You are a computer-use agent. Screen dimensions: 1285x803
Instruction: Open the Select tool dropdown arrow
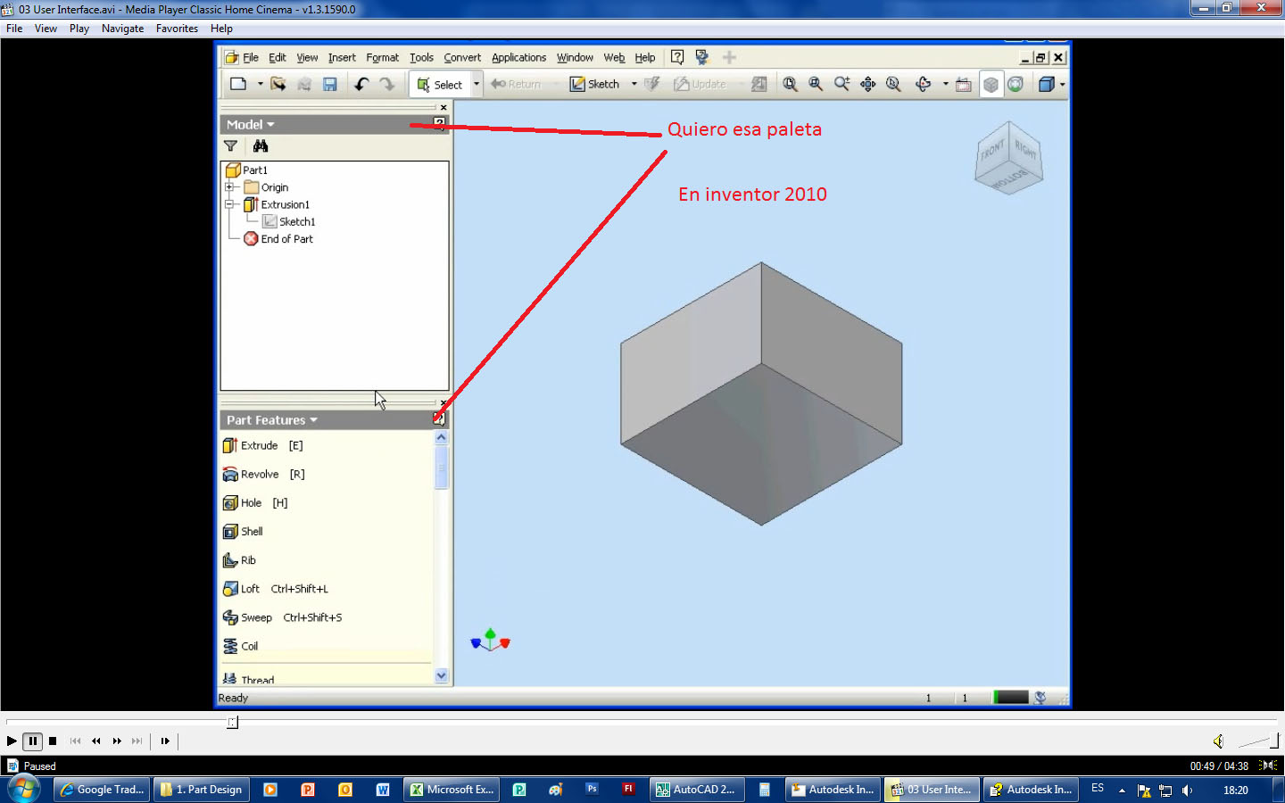(x=477, y=85)
